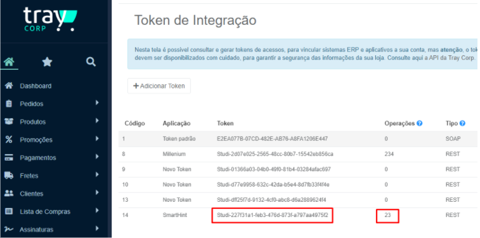Click the 234 operations value

click(x=389, y=154)
